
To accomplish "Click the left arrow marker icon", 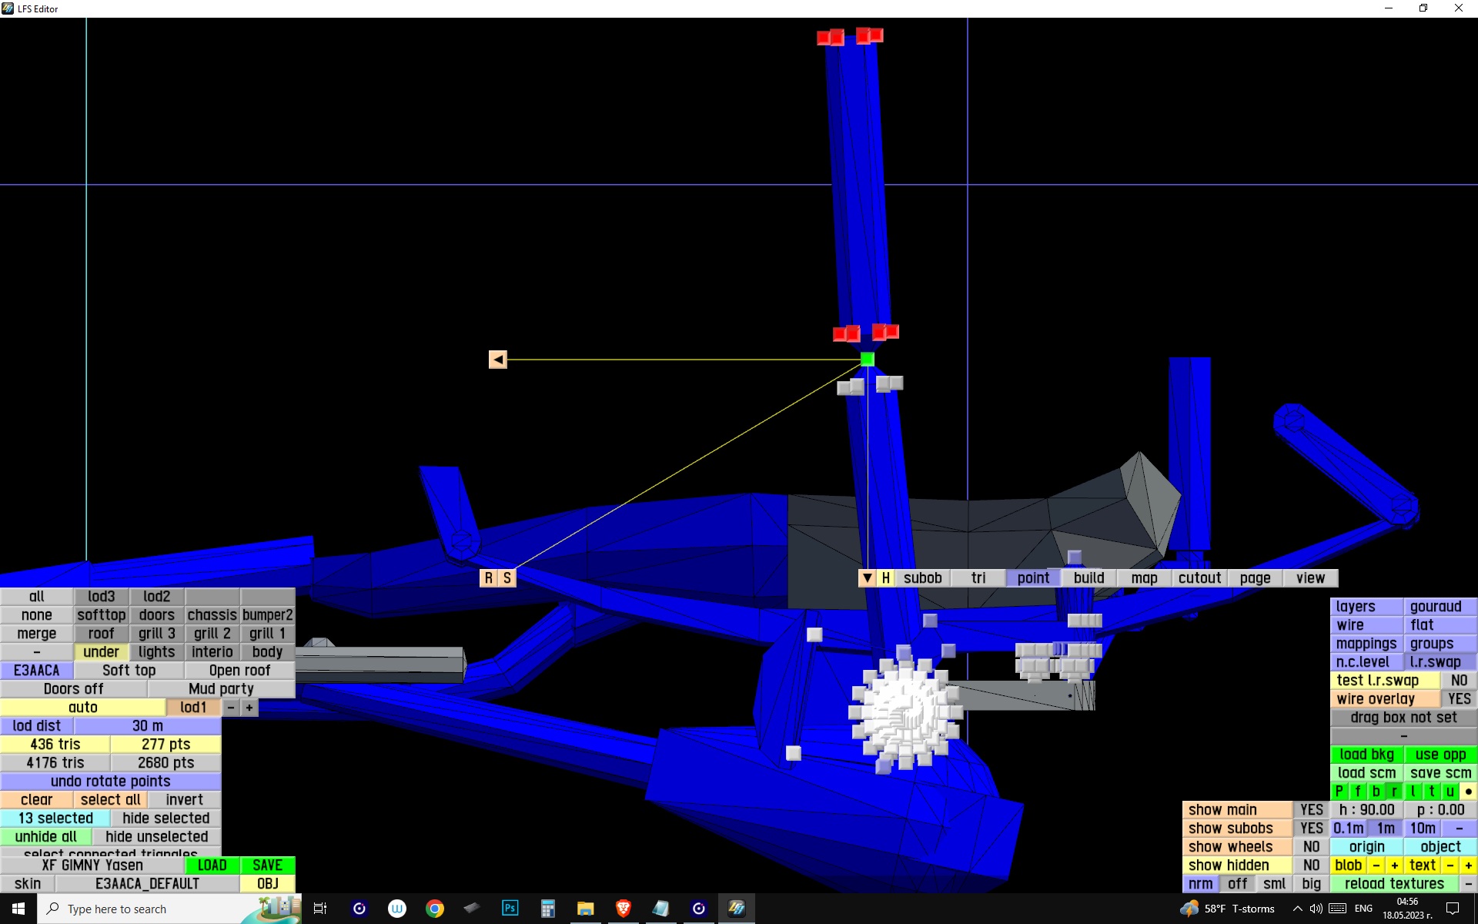I will [x=498, y=360].
